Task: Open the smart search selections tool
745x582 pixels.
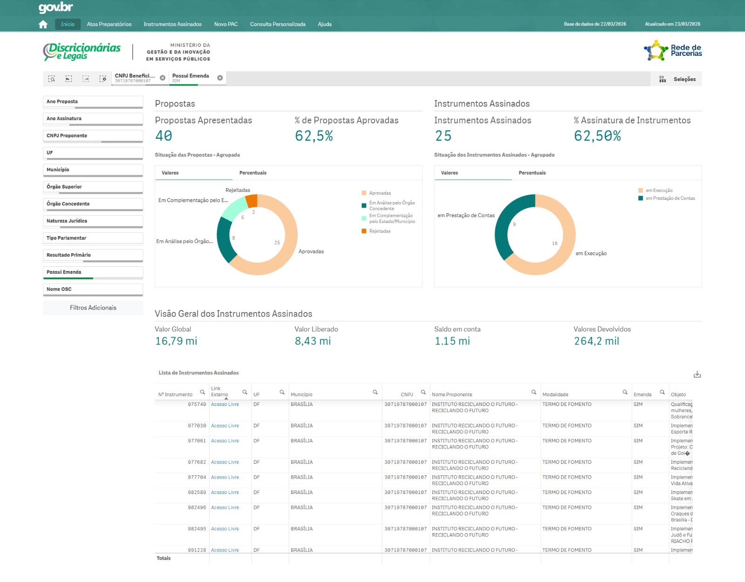Action: [52, 79]
